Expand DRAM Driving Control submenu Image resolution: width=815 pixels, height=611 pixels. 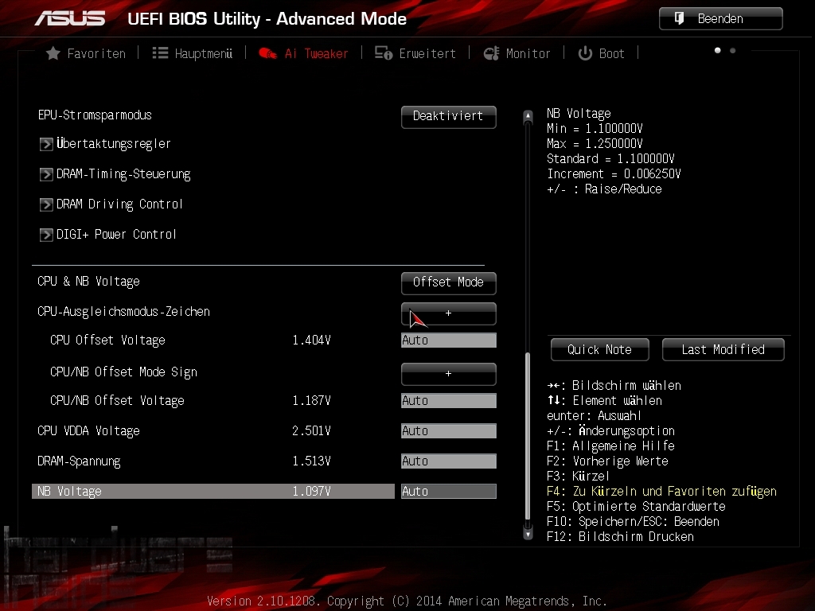pos(119,204)
